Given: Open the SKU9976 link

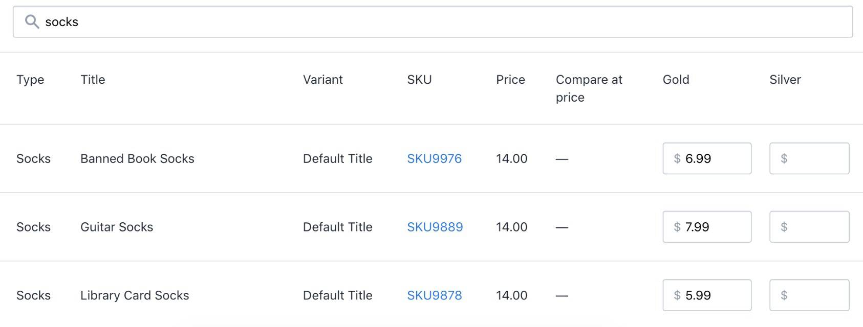Looking at the screenshot, I should (x=434, y=158).
